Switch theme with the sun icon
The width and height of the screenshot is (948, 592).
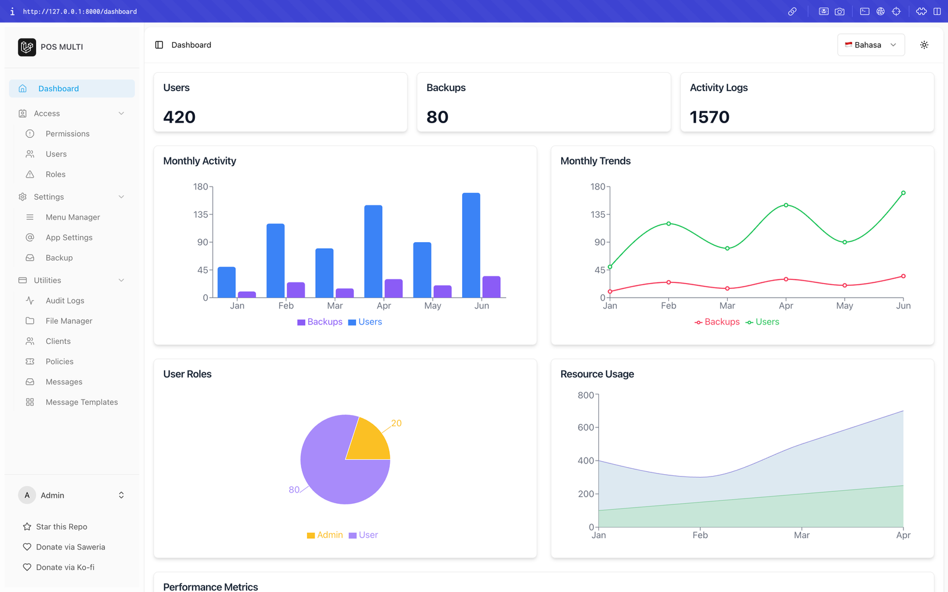click(x=924, y=45)
